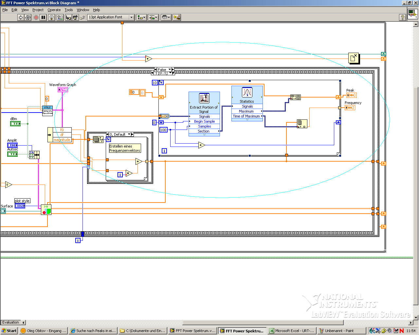Open the Edit menu
Screen dimensions: 419x335
[x=14, y=10]
